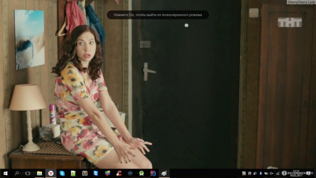316x178 pixels.
Task: Open TeamViewer from the taskbar
Action: (96, 173)
